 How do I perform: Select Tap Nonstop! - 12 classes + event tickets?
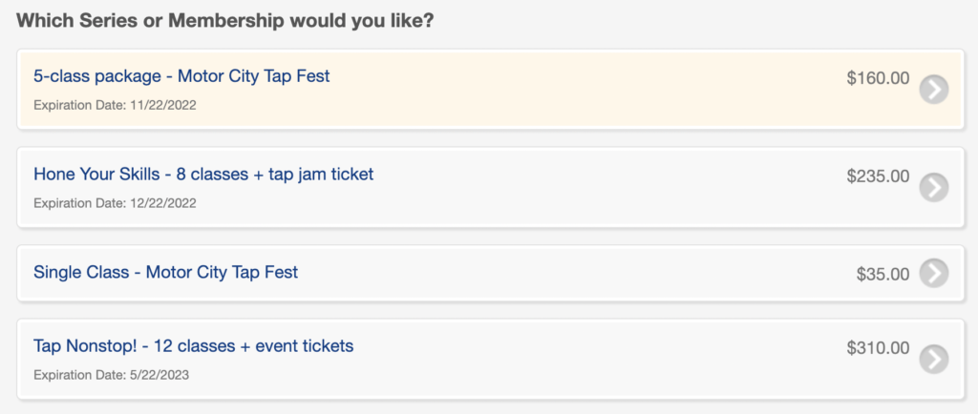click(x=193, y=345)
